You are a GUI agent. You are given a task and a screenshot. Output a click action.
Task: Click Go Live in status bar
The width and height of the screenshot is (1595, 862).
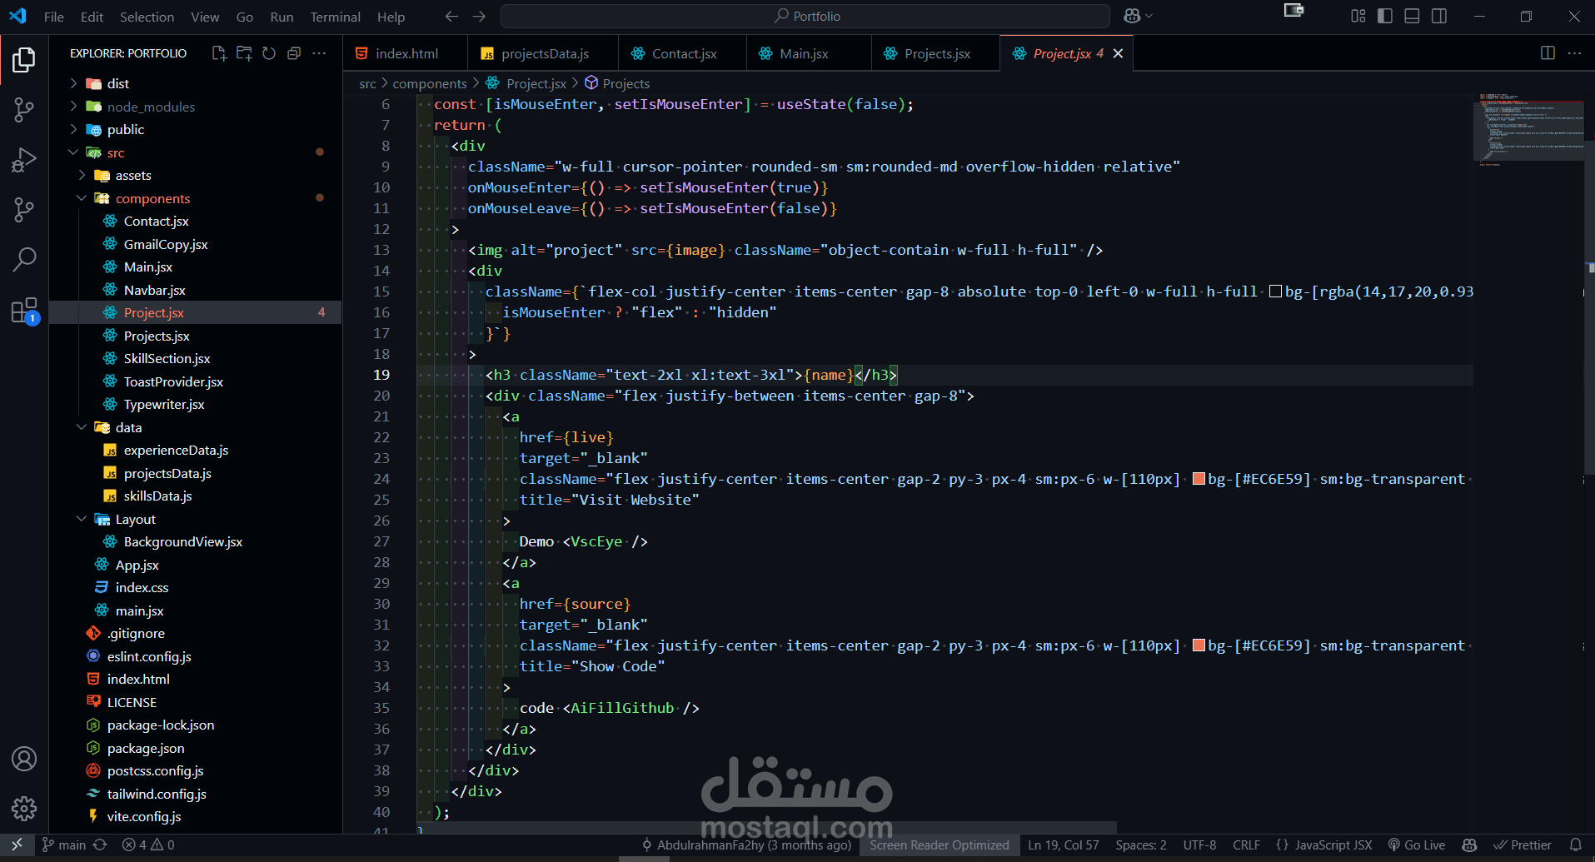(1416, 845)
